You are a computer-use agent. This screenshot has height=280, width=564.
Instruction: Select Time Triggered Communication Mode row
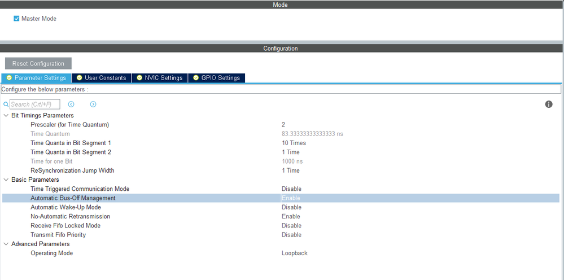click(281, 189)
